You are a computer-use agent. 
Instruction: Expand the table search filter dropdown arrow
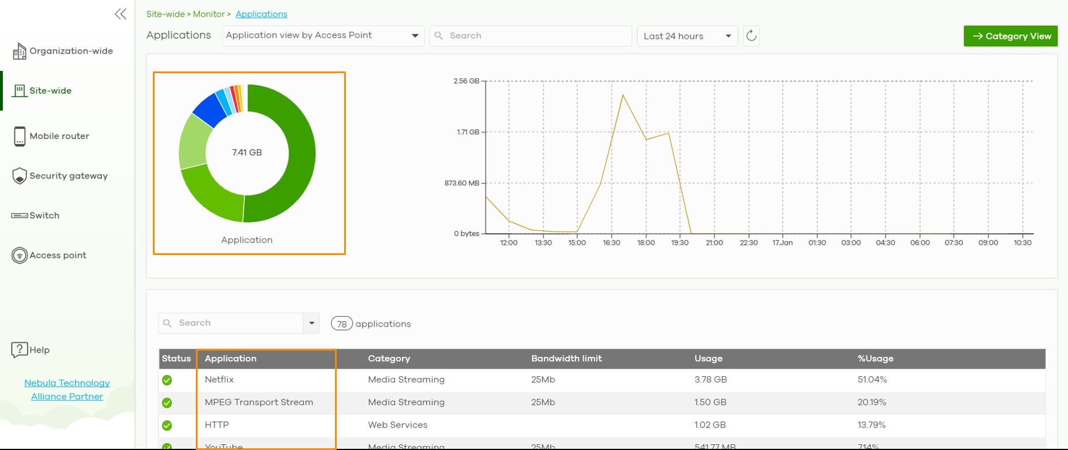[312, 323]
